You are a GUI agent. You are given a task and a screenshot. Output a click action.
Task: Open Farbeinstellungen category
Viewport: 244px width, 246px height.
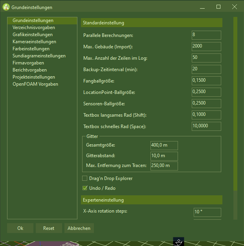[x=42, y=49]
